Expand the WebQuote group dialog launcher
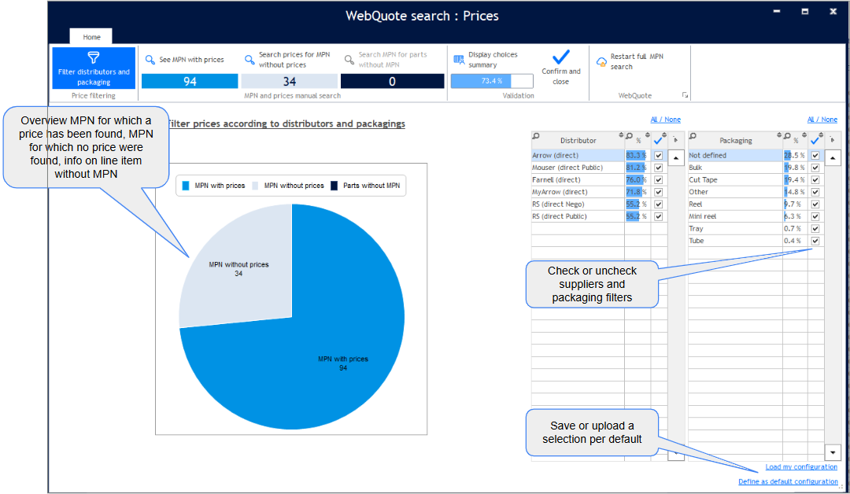Viewport: 850px width, 494px height. coord(685,95)
